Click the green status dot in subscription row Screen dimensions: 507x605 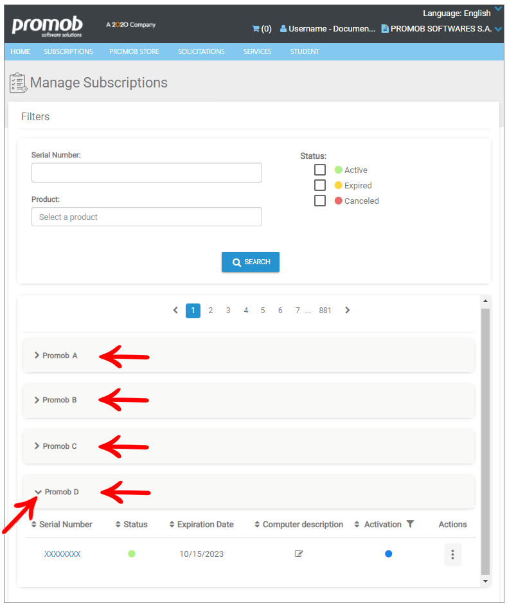coord(132,554)
